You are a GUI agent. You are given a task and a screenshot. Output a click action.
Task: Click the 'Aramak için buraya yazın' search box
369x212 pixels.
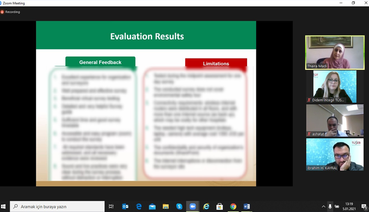tap(57, 207)
